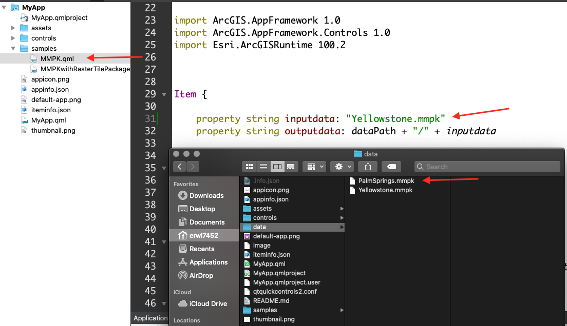
Task: Expand the assets folder in project tree
Action: [13, 28]
